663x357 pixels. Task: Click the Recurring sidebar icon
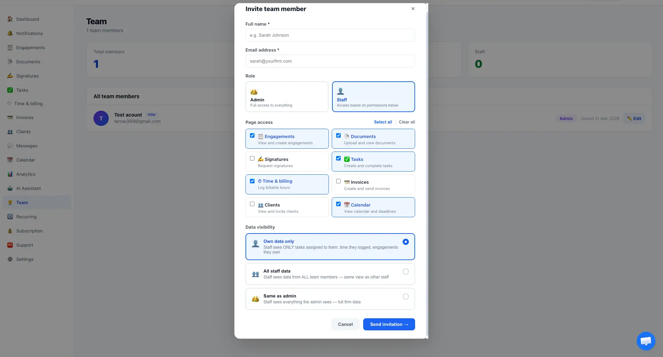coord(10,217)
